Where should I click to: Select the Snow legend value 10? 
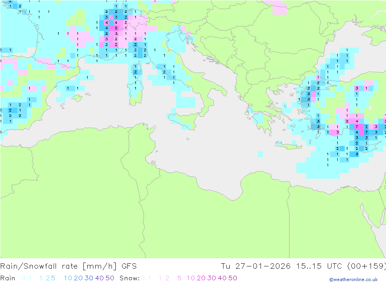click(191, 278)
